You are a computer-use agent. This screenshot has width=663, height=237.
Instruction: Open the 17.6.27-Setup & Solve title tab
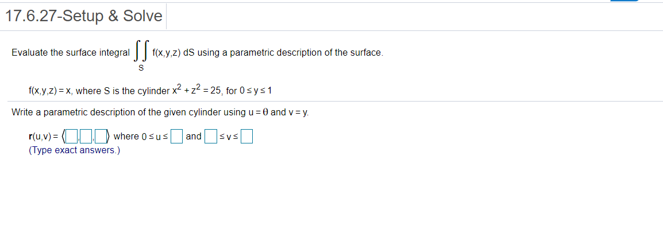83,16
